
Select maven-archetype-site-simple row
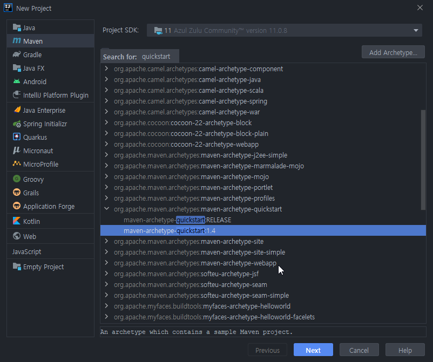[263, 252]
